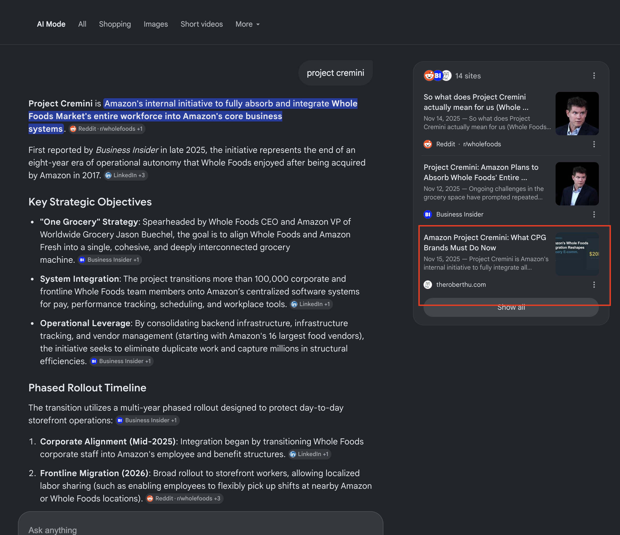Open Reddit r/wholefoods +3 source chip

pyautogui.click(x=184, y=499)
